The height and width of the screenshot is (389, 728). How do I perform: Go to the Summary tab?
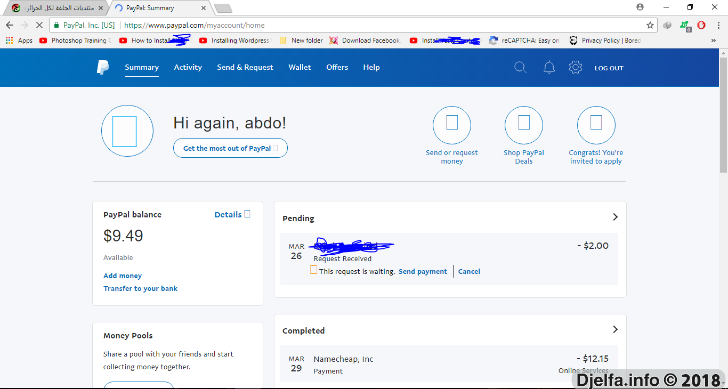142,67
